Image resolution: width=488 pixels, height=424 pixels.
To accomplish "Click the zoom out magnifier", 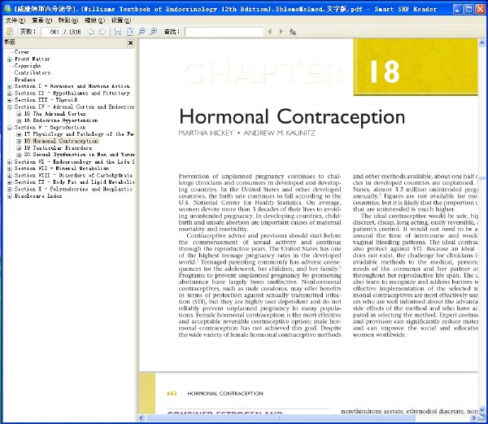I will [142, 32].
